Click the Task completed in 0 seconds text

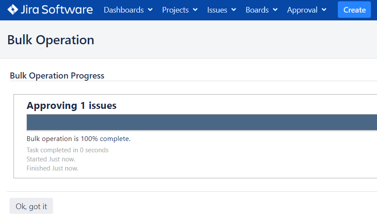67,150
